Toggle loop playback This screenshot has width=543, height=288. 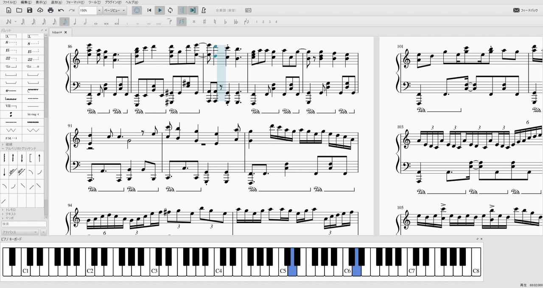point(171,10)
